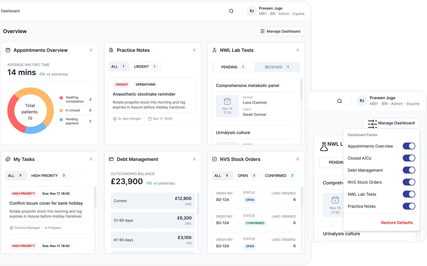Click the Restore Defaults link
The width and height of the screenshot is (427, 266).
(397, 223)
